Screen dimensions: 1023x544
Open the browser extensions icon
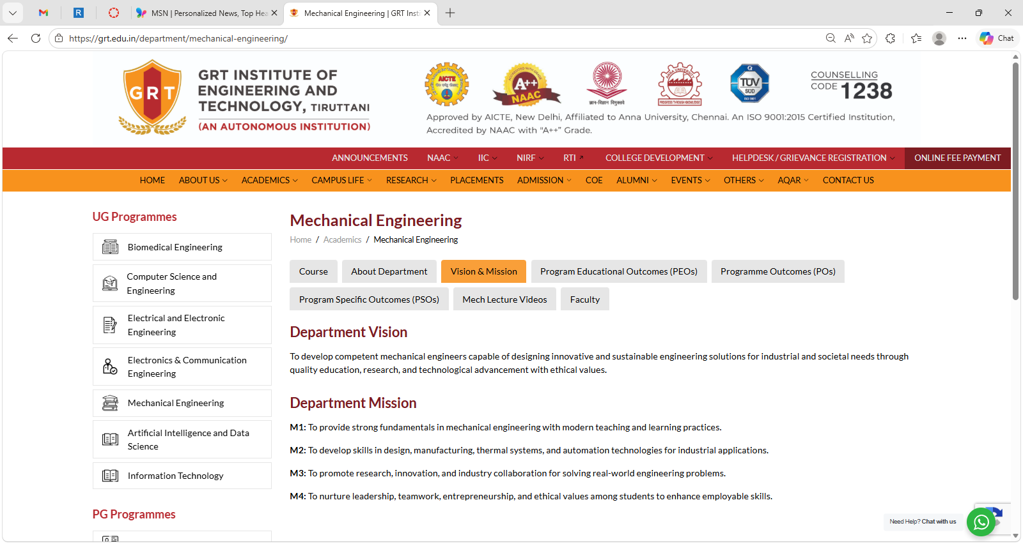[x=890, y=38]
